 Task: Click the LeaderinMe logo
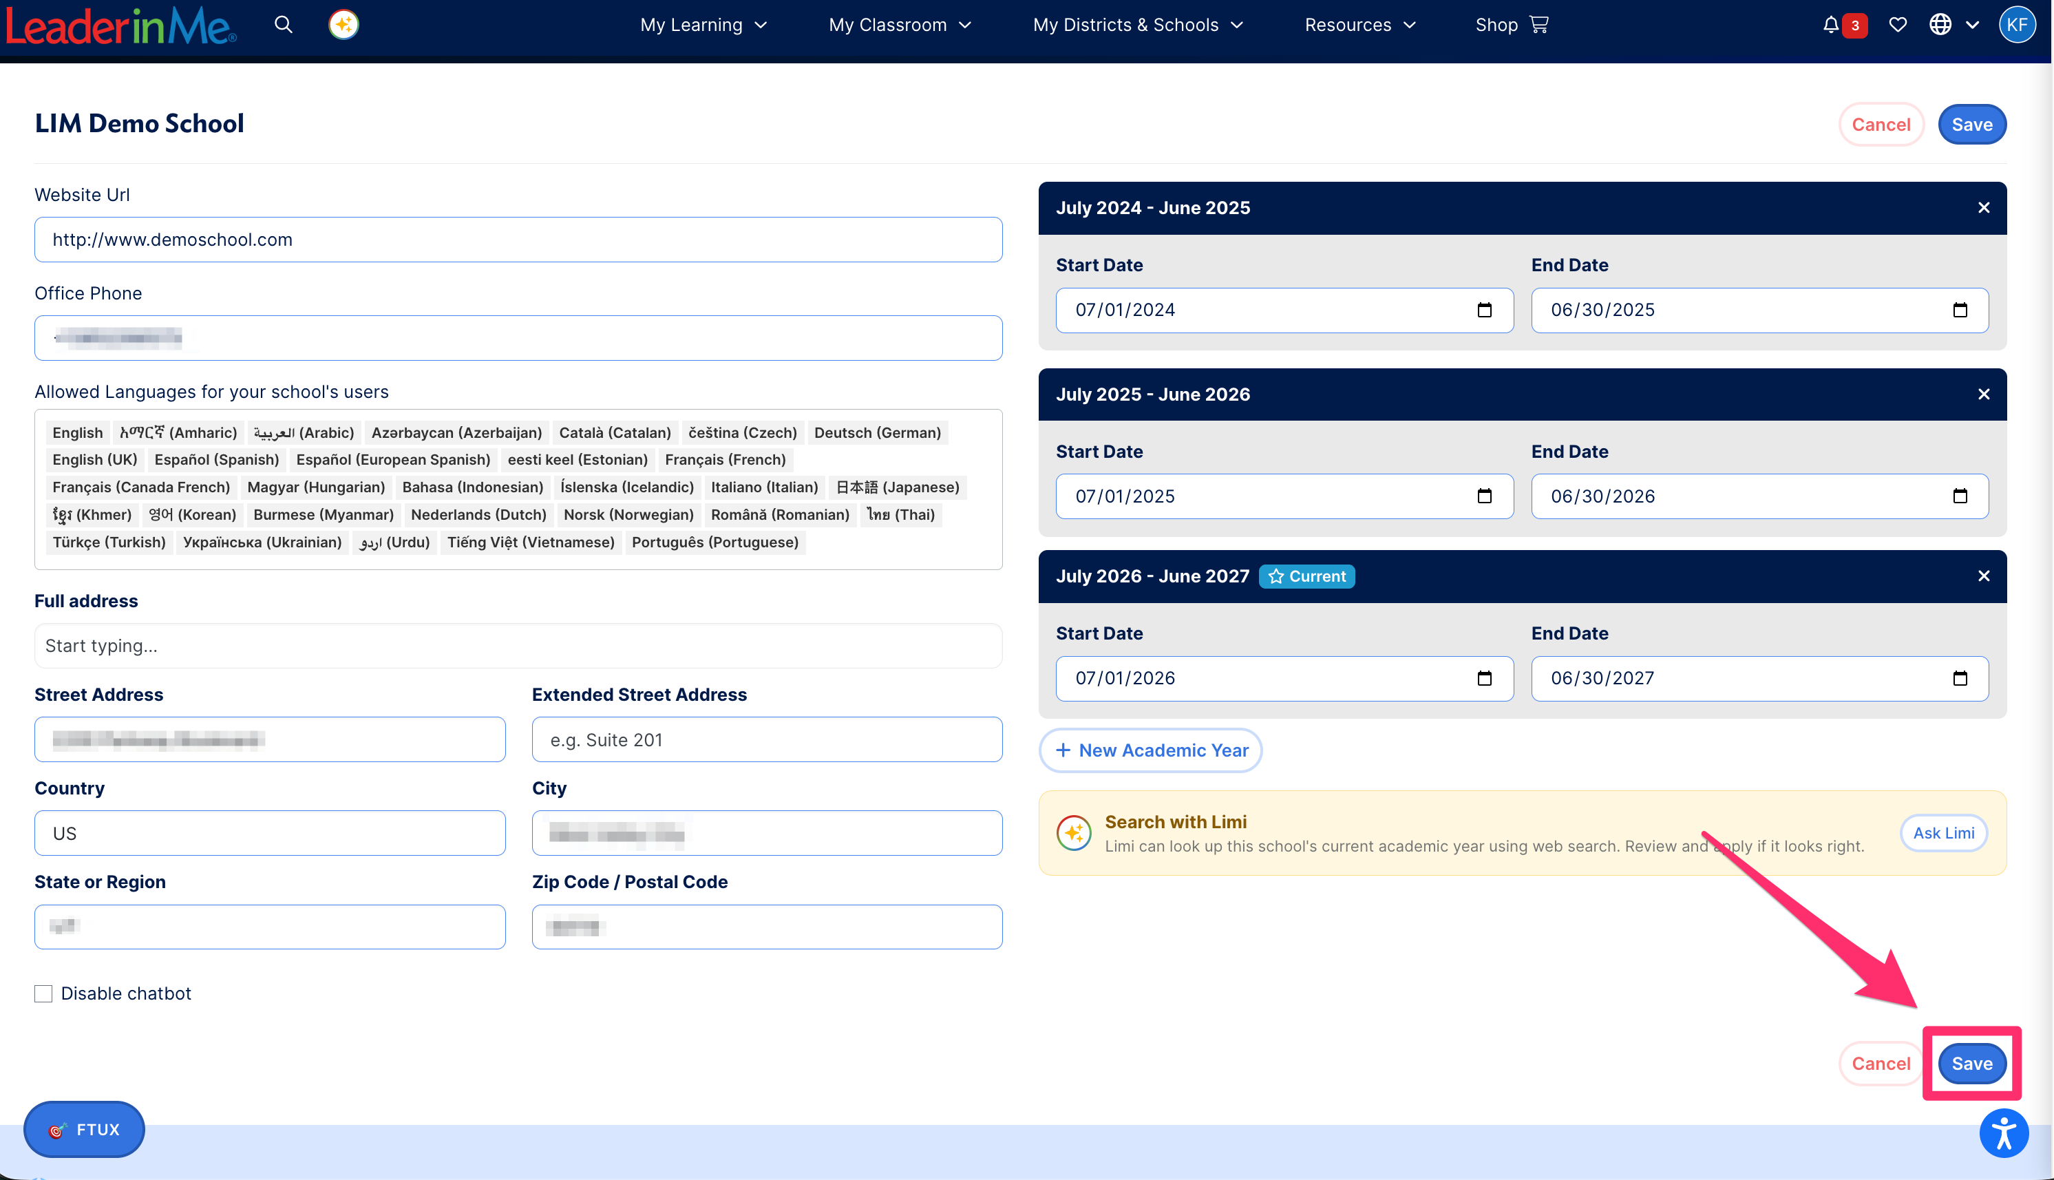(122, 25)
